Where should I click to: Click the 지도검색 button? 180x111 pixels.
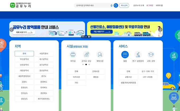[x=124, y=5]
